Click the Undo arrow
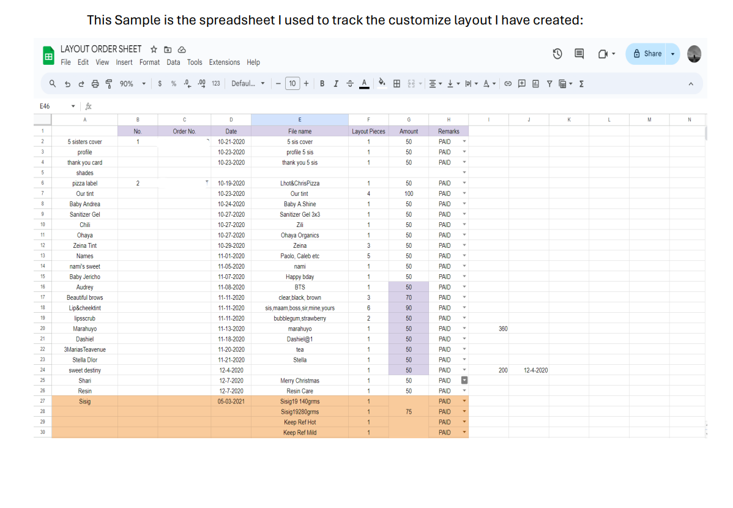Viewport: 733px width, 508px height. point(67,84)
